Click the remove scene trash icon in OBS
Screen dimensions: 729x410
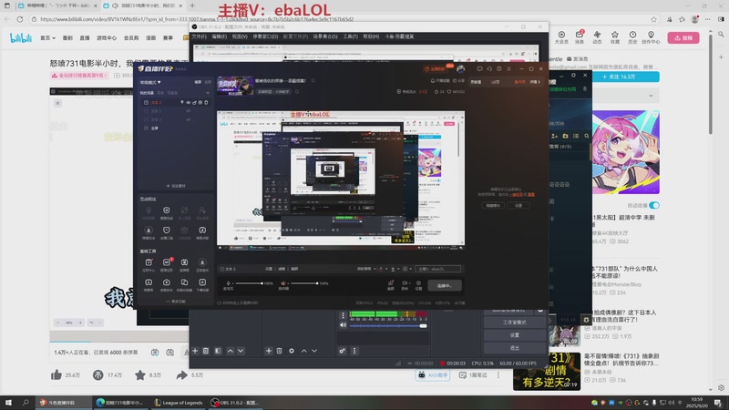coord(206,351)
